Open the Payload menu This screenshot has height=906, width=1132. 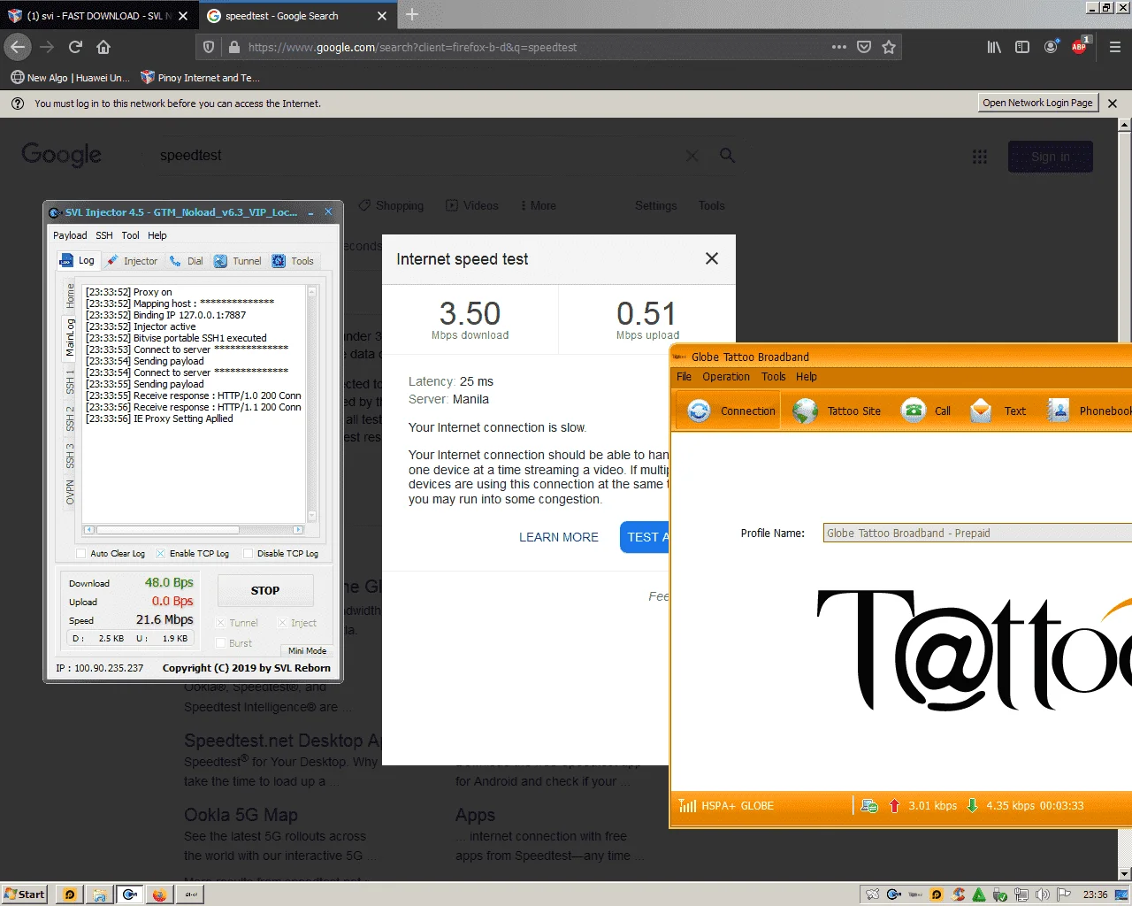(70, 235)
